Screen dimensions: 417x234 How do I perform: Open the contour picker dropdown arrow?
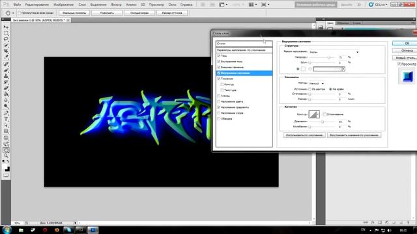pyautogui.click(x=318, y=114)
